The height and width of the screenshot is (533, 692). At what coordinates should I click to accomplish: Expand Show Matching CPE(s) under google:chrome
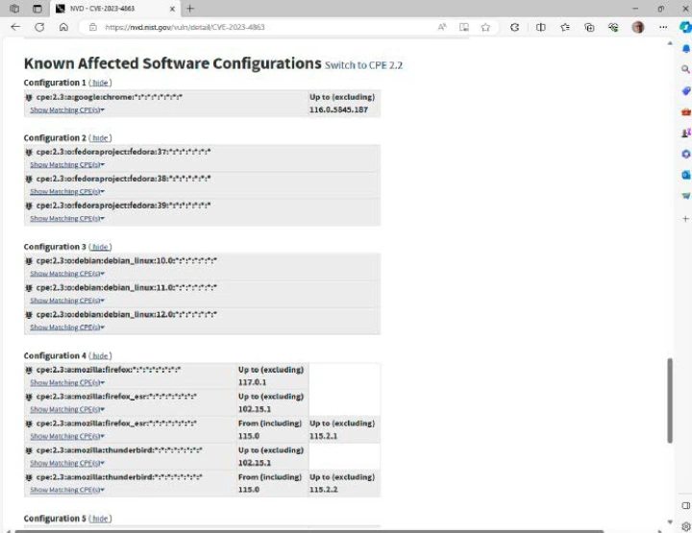66,110
